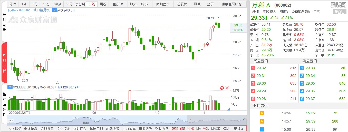Add 万科A to favorites with 自选 heart

340,12
